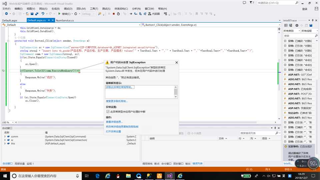Image resolution: width=320 pixels, height=180 pixels.
Task: Open the _Default class dropdown
Action: 71,25
